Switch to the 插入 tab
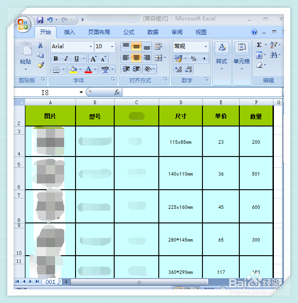Image resolution: width=298 pixels, height=303 pixels. [x=69, y=32]
